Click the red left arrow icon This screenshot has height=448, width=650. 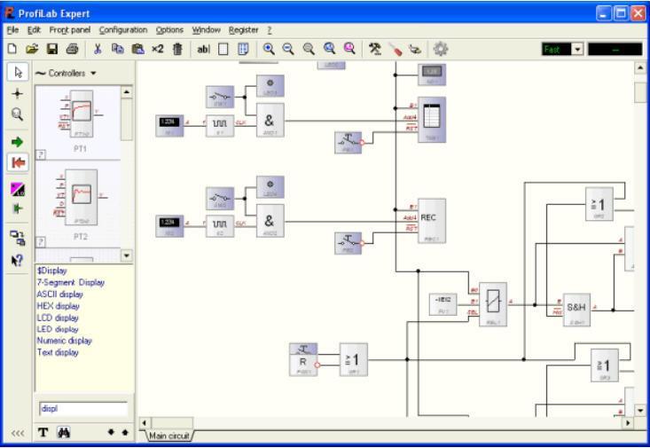pyautogui.click(x=18, y=162)
